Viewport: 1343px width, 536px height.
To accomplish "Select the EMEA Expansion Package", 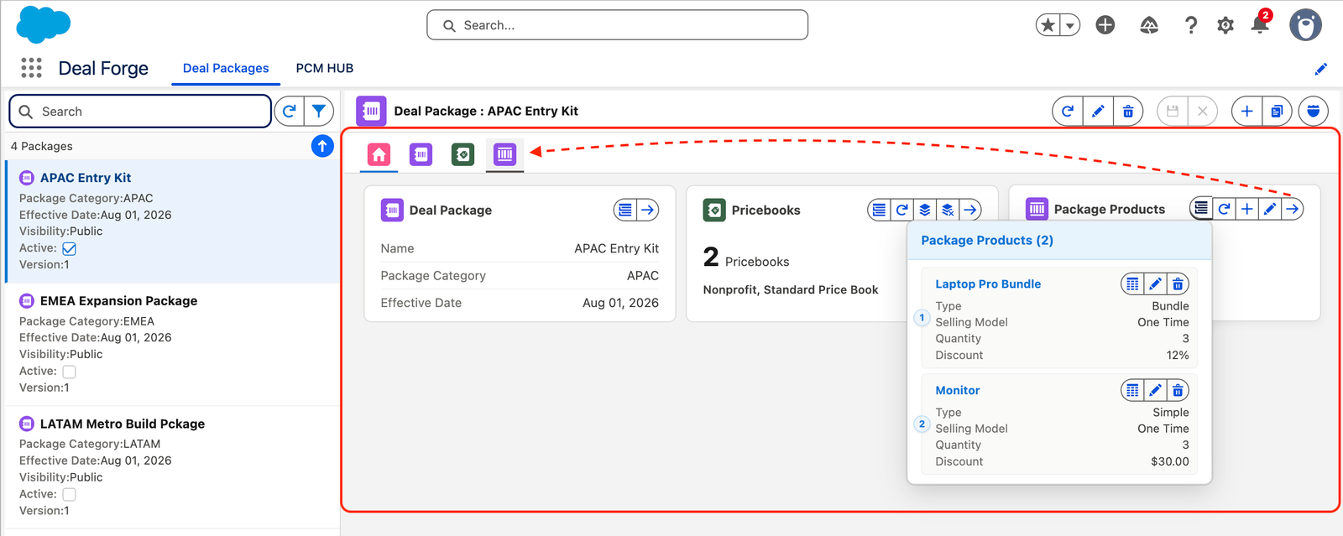I will tap(172, 344).
